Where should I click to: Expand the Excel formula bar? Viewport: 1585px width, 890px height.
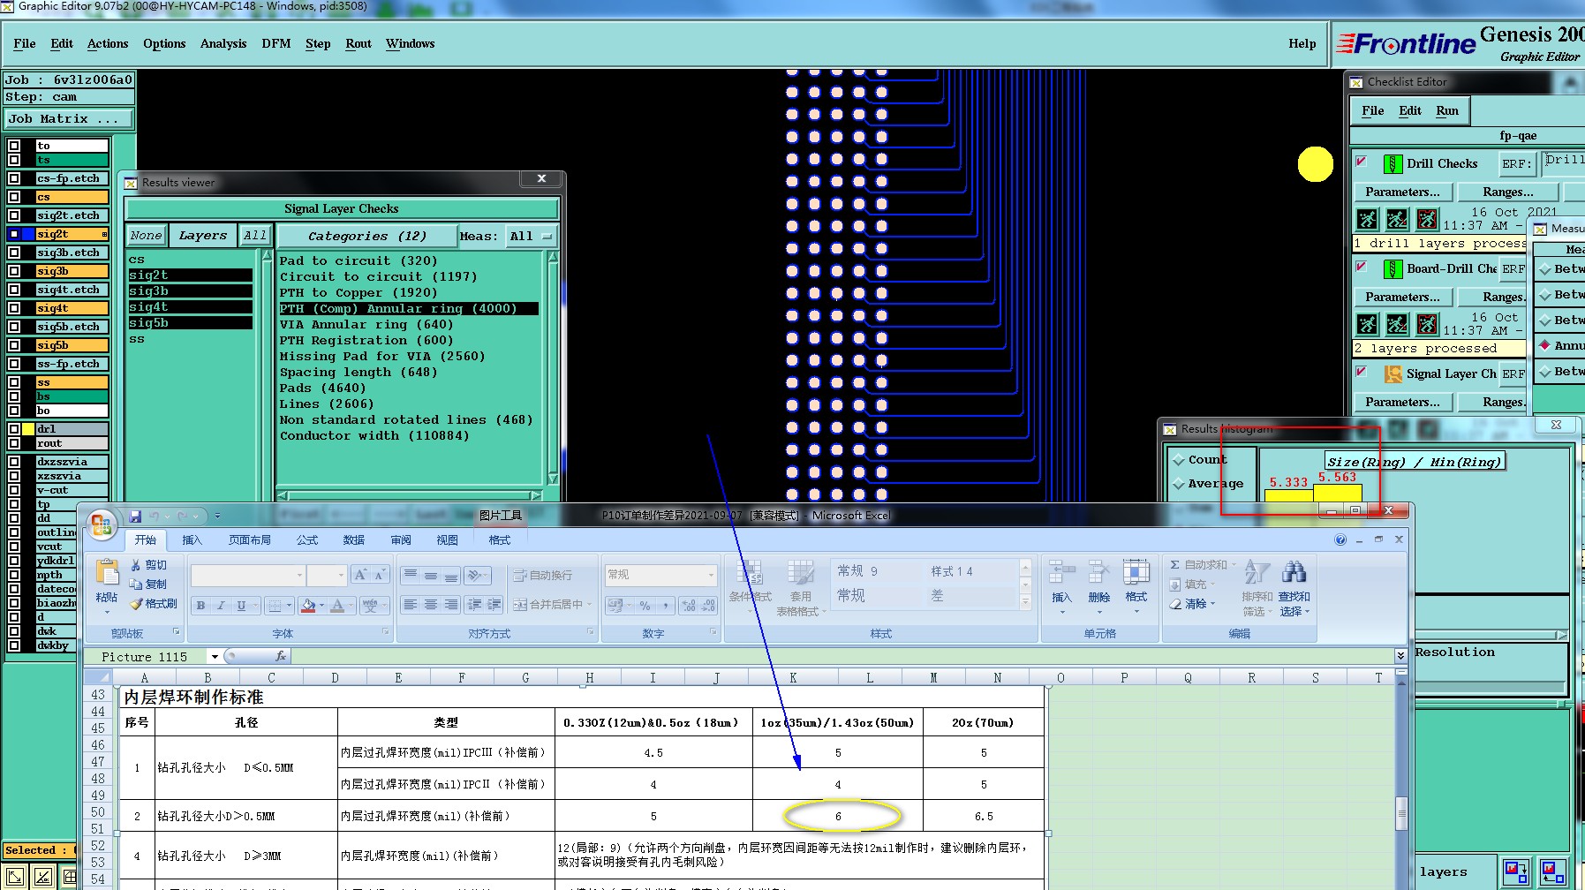[1400, 656]
